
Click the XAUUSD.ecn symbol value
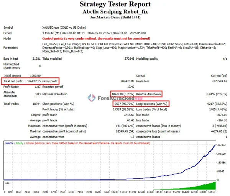point(64,28)
